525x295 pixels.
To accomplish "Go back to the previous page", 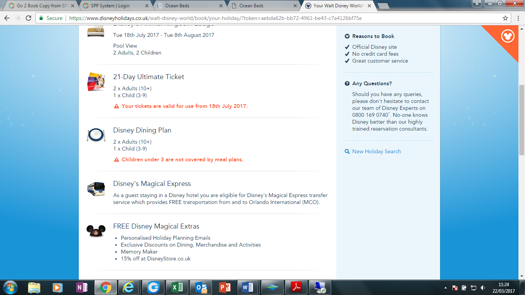I will [7, 18].
